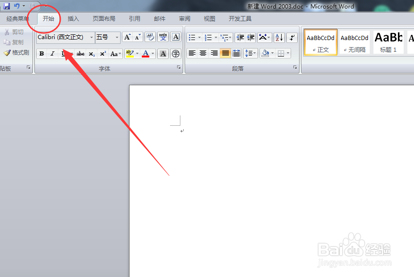414x277 pixels.
Task: Click the 剪切 cut button
Action: (14, 32)
